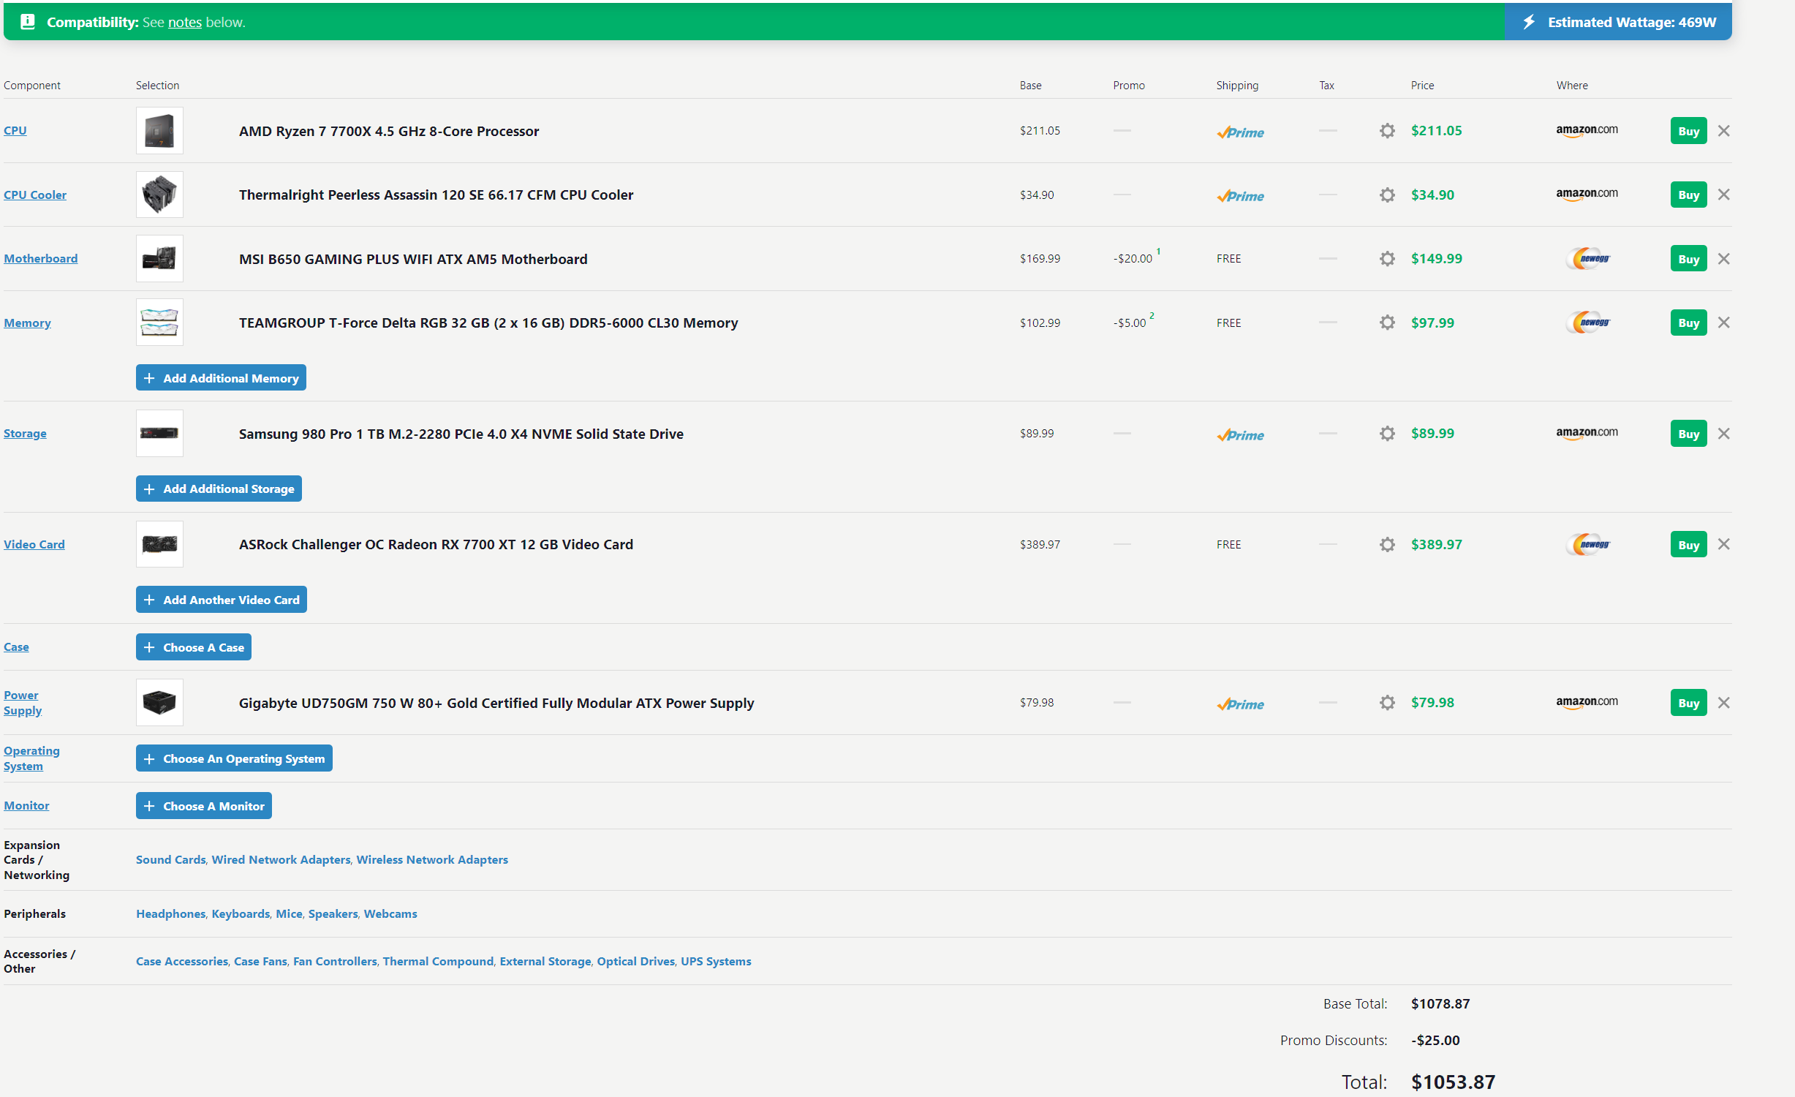Remove the Gigabyte UD750GM power supply
1795x1097 pixels.
click(1723, 703)
